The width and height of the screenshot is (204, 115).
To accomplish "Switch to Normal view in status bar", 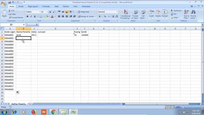I will pos(167,107).
